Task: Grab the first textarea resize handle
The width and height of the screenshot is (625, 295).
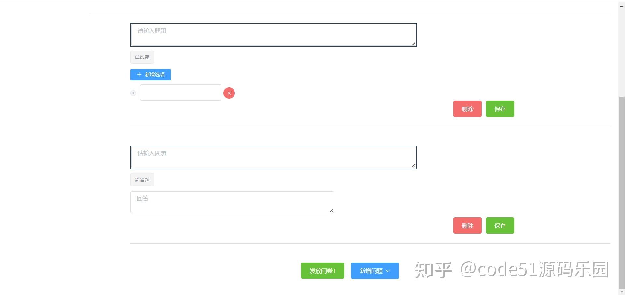Action: 413,43
